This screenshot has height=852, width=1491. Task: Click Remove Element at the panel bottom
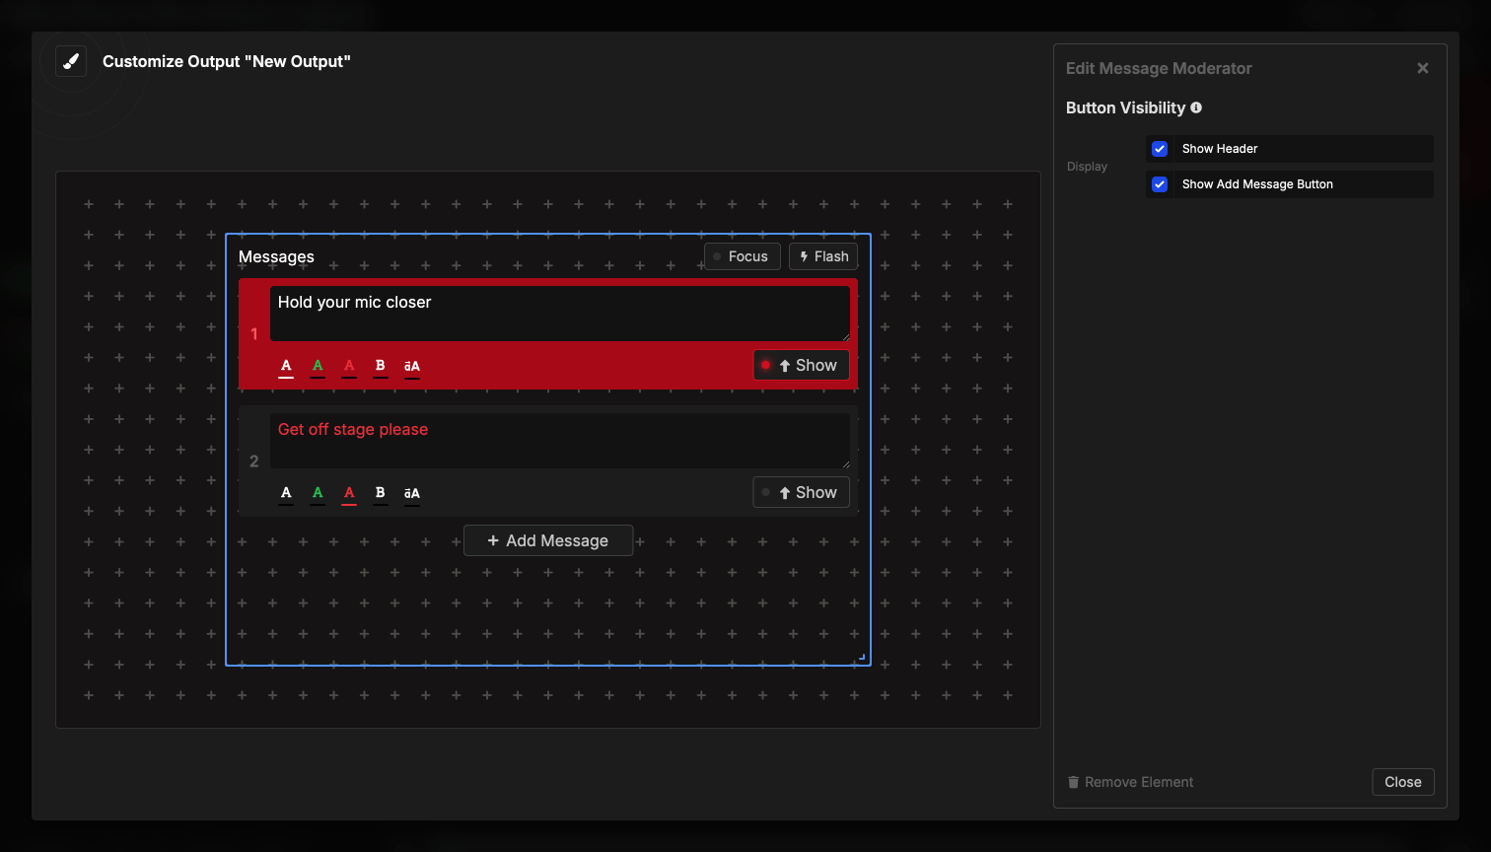pos(1130,782)
